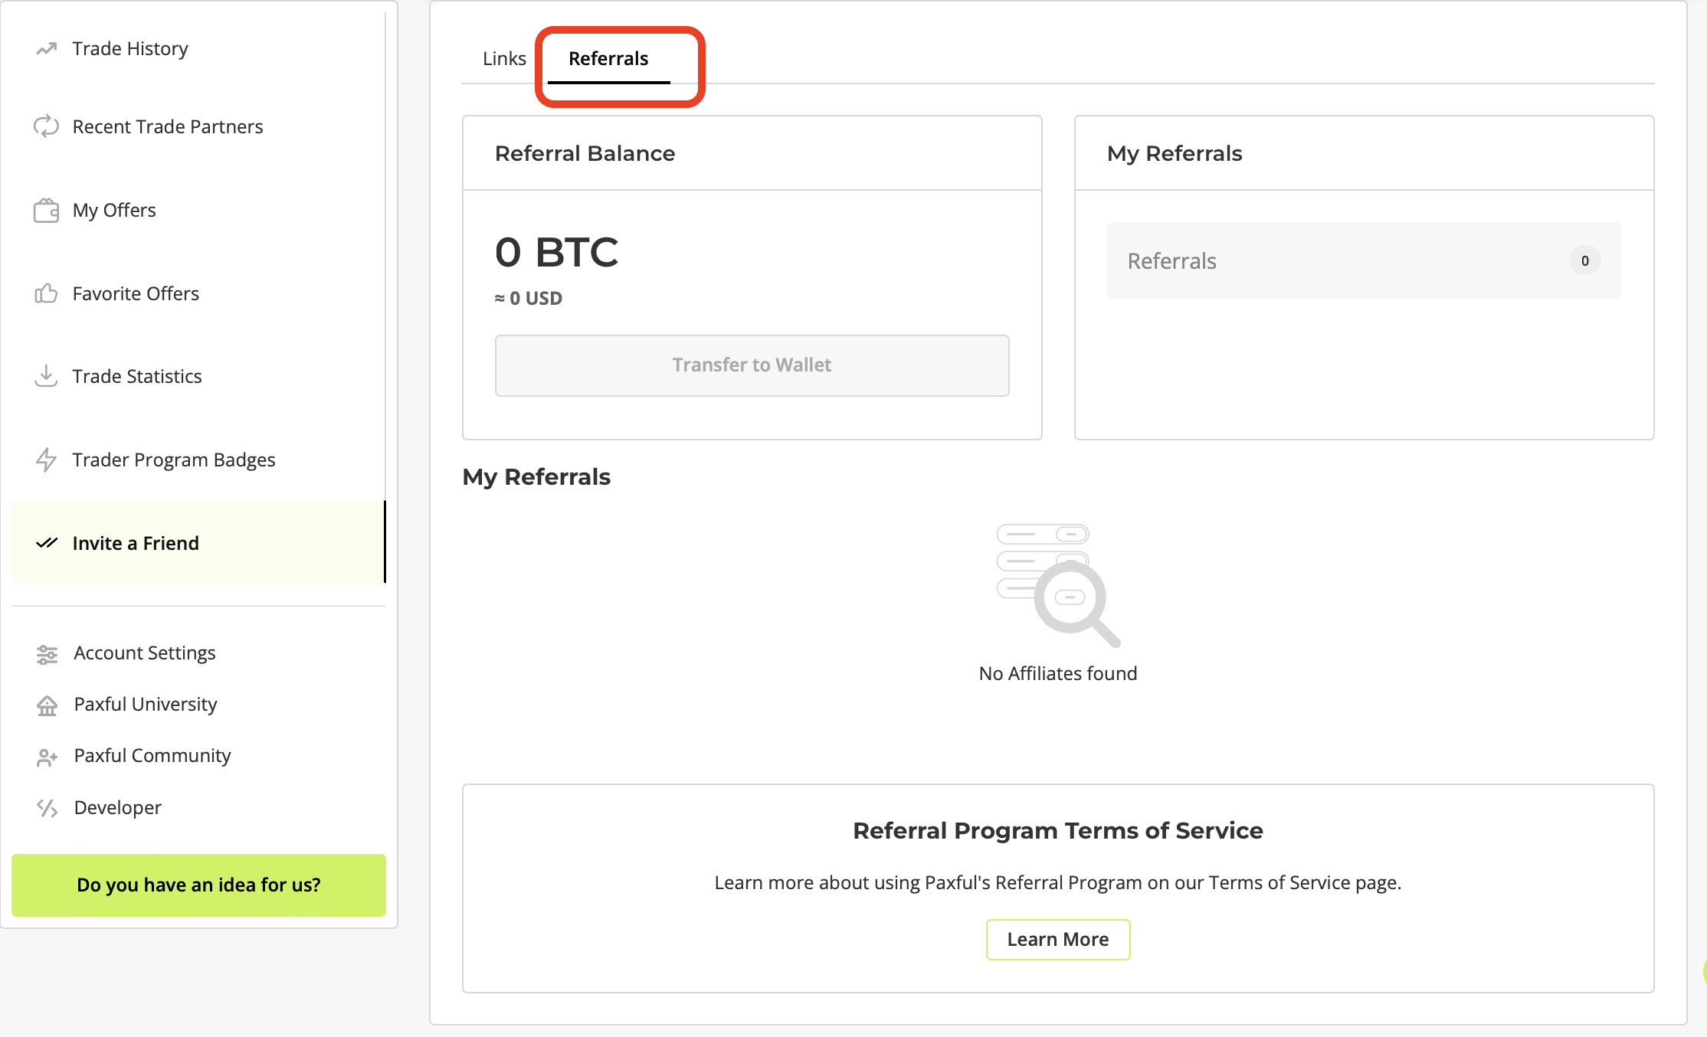Screen dimensions: 1707x1037
Task: Click the Trade History chart icon
Action: pos(47,49)
